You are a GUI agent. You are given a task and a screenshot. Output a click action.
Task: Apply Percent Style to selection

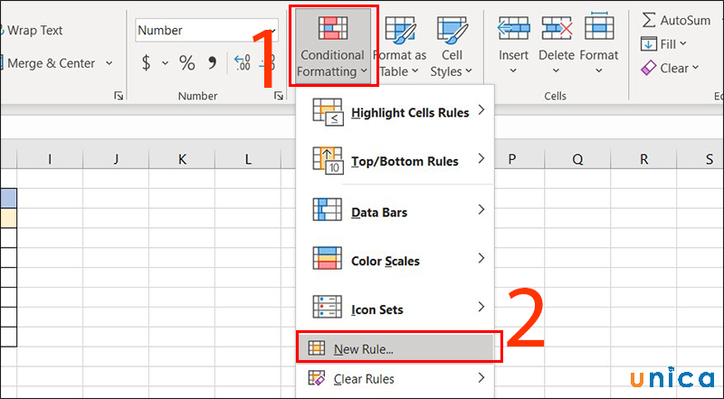pyautogui.click(x=186, y=63)
